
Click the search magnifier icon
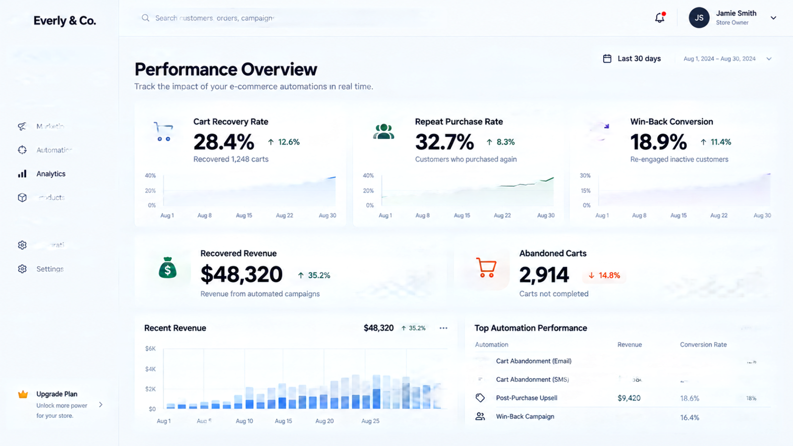coord(145,18)
